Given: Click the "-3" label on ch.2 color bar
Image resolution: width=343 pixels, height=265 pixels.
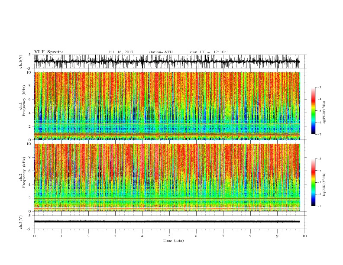Looking at the screenshot, I should (320, 159).
